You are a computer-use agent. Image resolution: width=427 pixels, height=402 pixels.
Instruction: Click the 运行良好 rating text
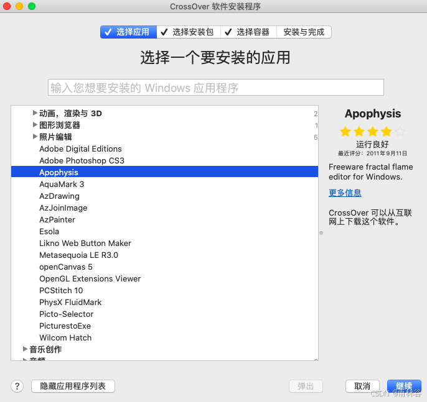point(372,144)
